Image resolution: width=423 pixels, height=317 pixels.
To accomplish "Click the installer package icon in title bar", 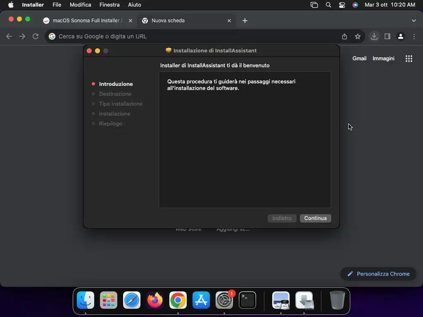I will click(169, 50).
